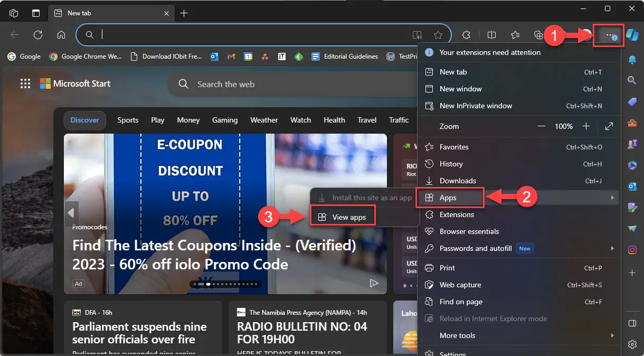
Task: Show the previous carousel slide
Action: pyautogui.click(x=71, y=213)
